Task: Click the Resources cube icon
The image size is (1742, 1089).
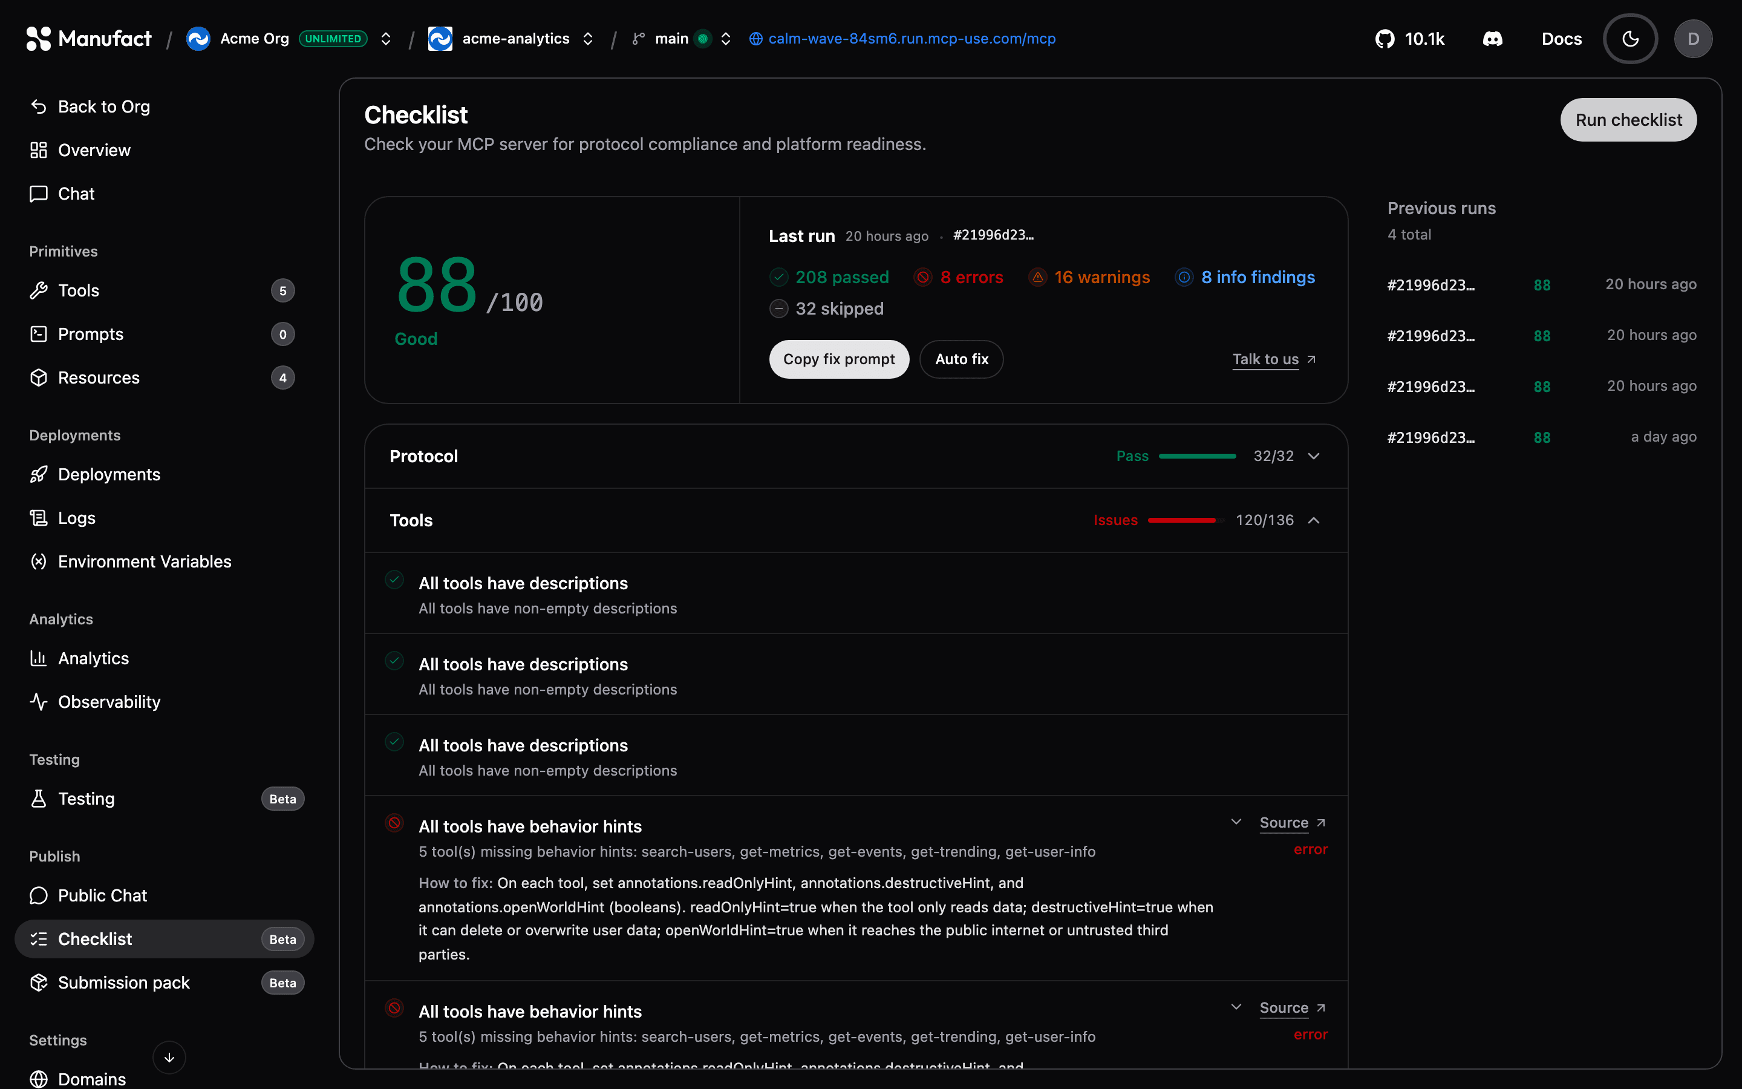Action: [x=39, y=378]
